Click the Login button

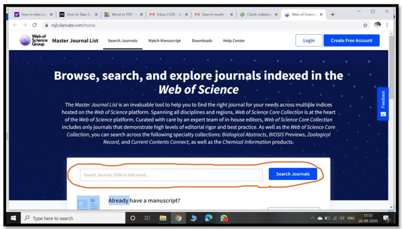tap(309, 40)
